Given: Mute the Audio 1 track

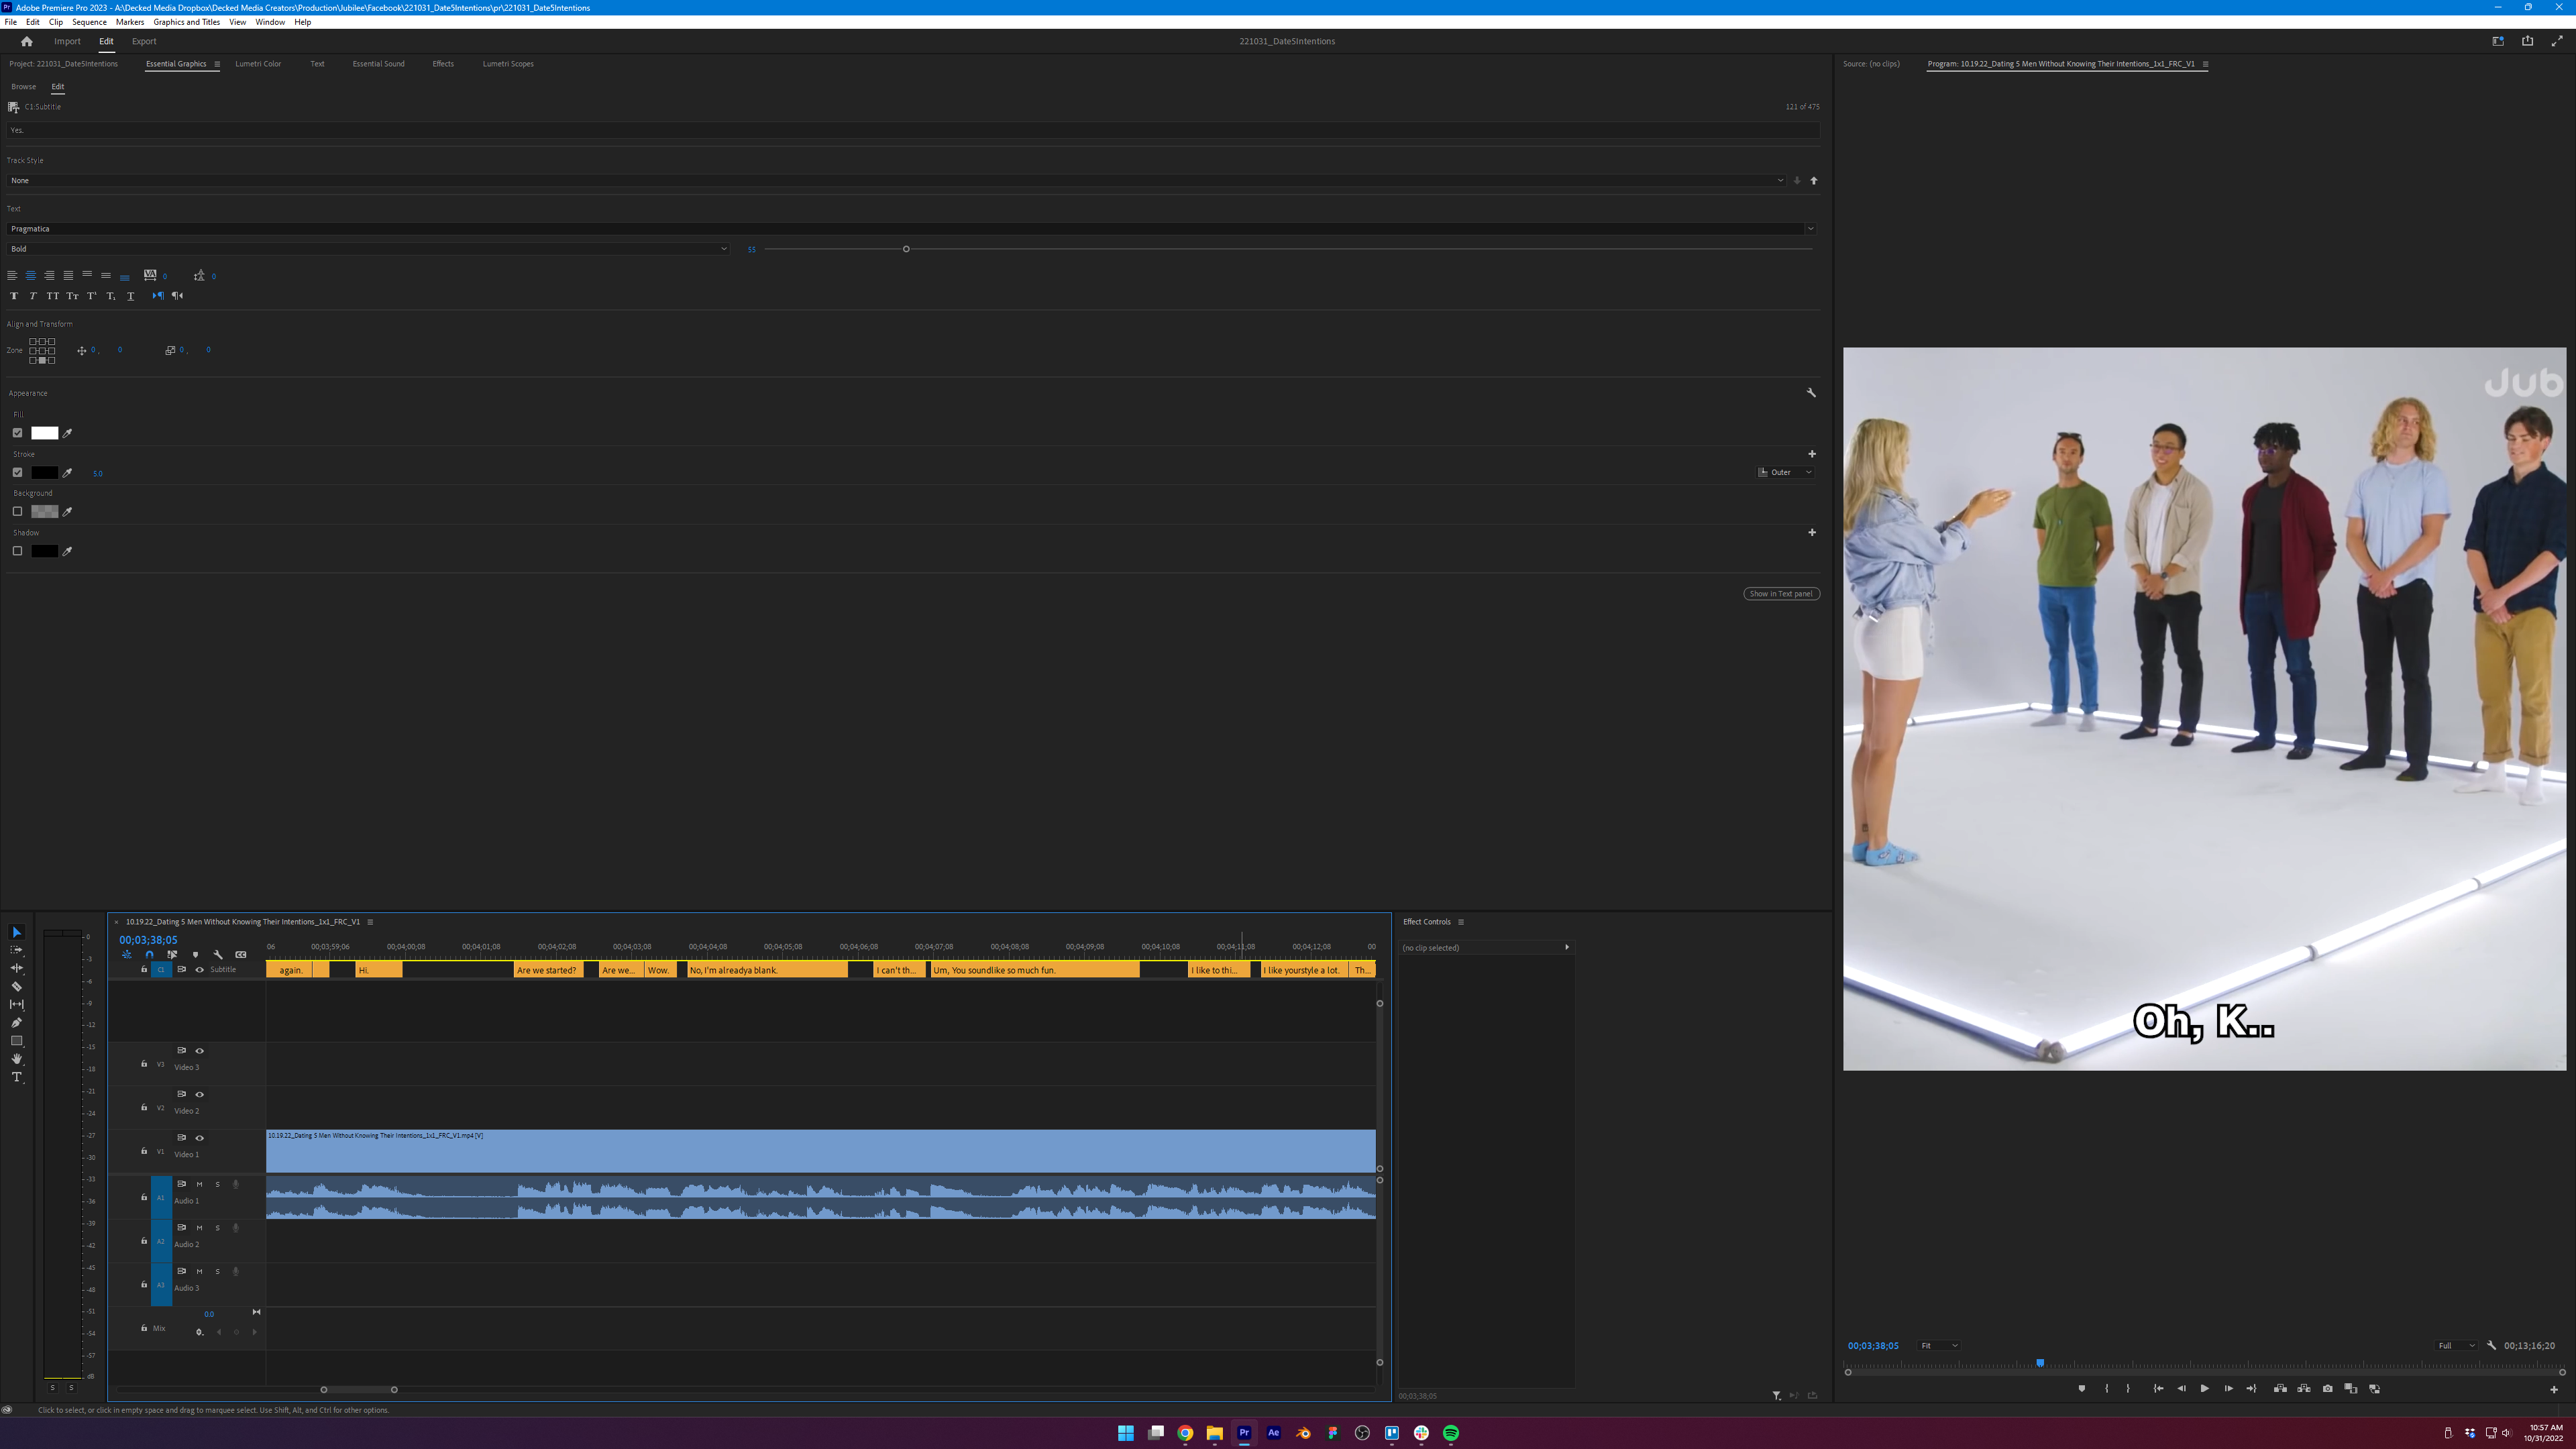Looking at the screenshot, I should tap(199, 1184).
